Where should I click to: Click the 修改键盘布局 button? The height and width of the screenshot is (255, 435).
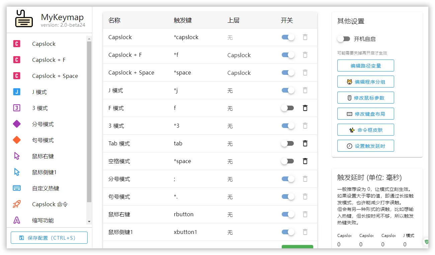click(366, 114)
